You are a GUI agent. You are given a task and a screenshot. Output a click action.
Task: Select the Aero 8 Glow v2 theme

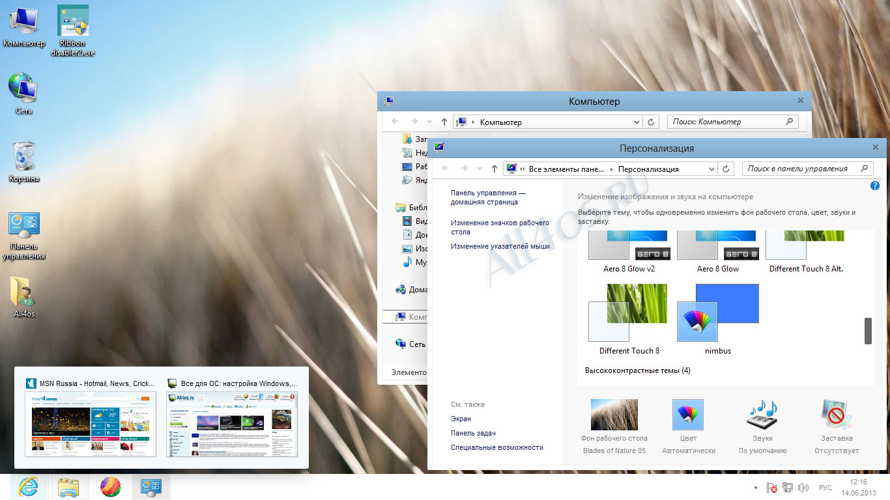pyautogui.click(x=629, y=252)
